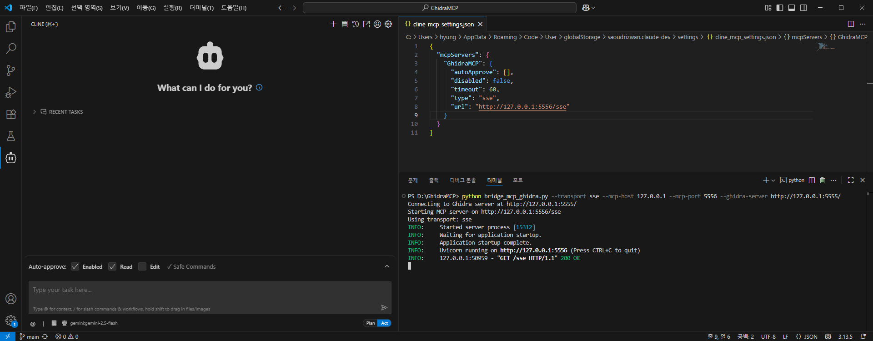The width and height of the screenshot is (873, 341).
Task: Select Python 3.13.5 interpreter in status bar
Action: [x=845, y=336]
